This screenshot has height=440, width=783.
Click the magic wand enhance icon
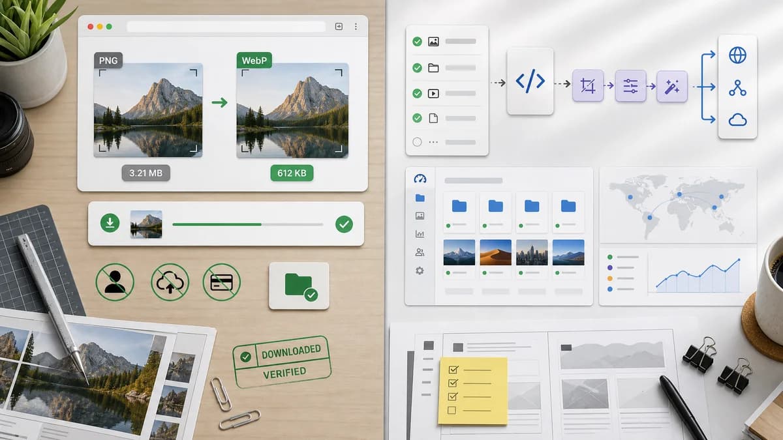pyautogui.click(x=672, y=86)
